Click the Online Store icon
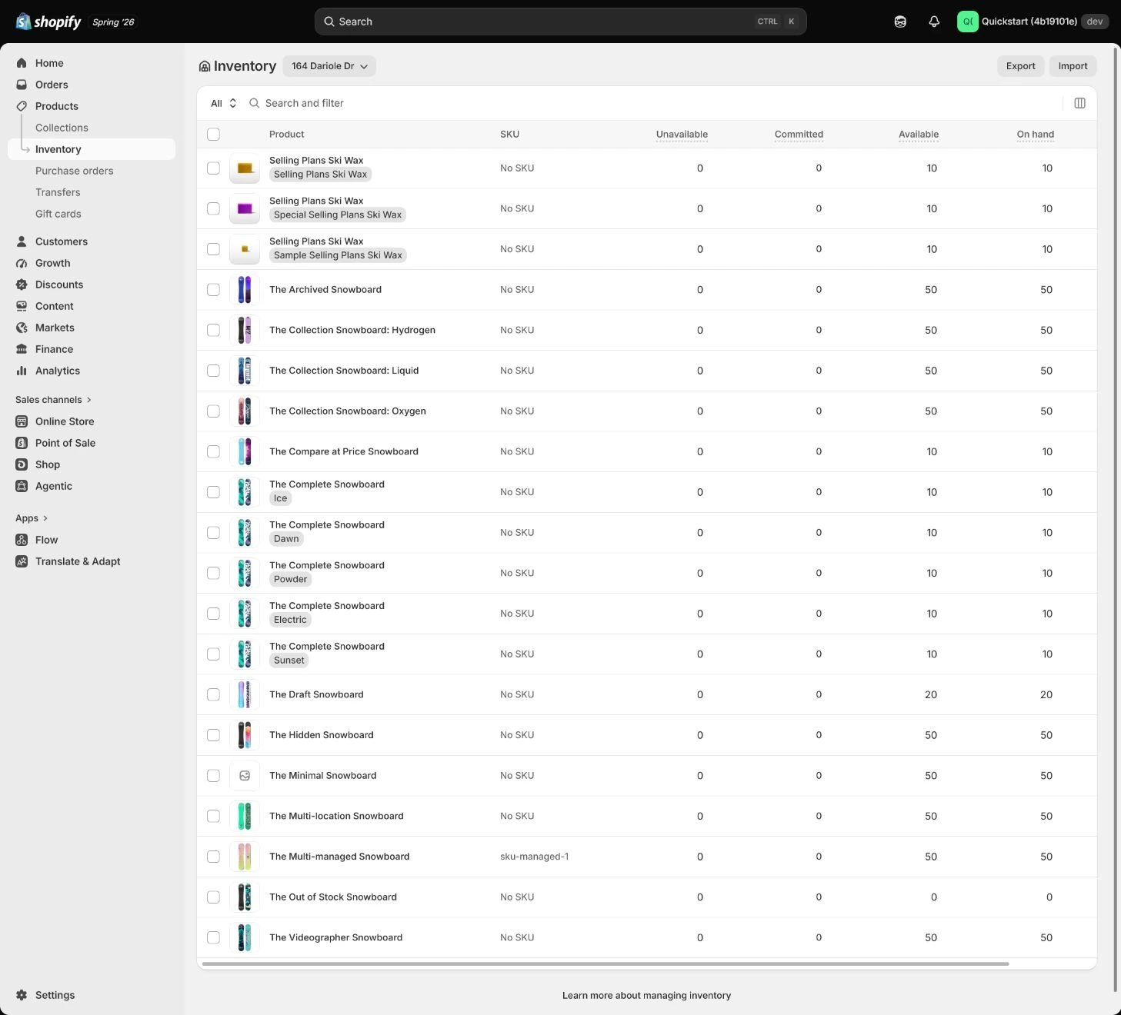Screen dimensions: 1121x1015 22,421
